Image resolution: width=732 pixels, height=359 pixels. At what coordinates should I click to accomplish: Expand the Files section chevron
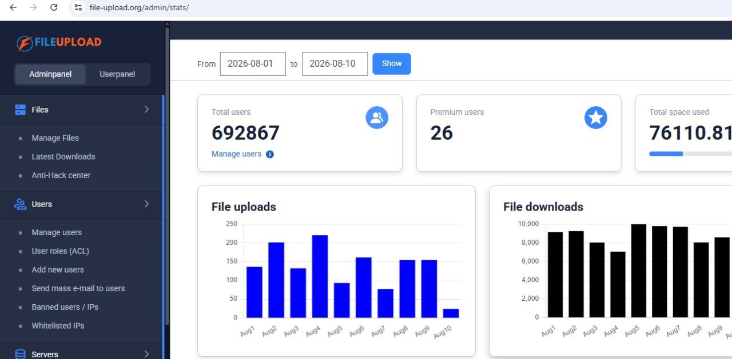(146, 110)
